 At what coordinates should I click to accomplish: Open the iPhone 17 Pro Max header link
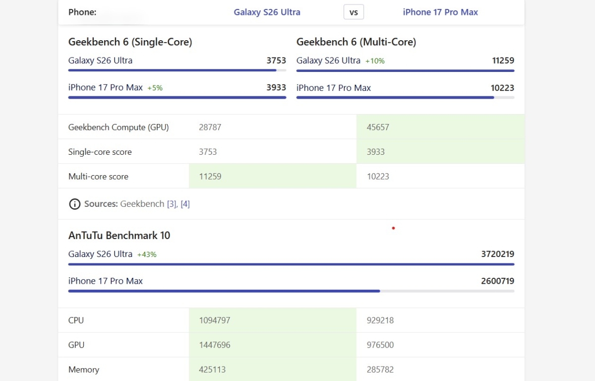[440, 12]
